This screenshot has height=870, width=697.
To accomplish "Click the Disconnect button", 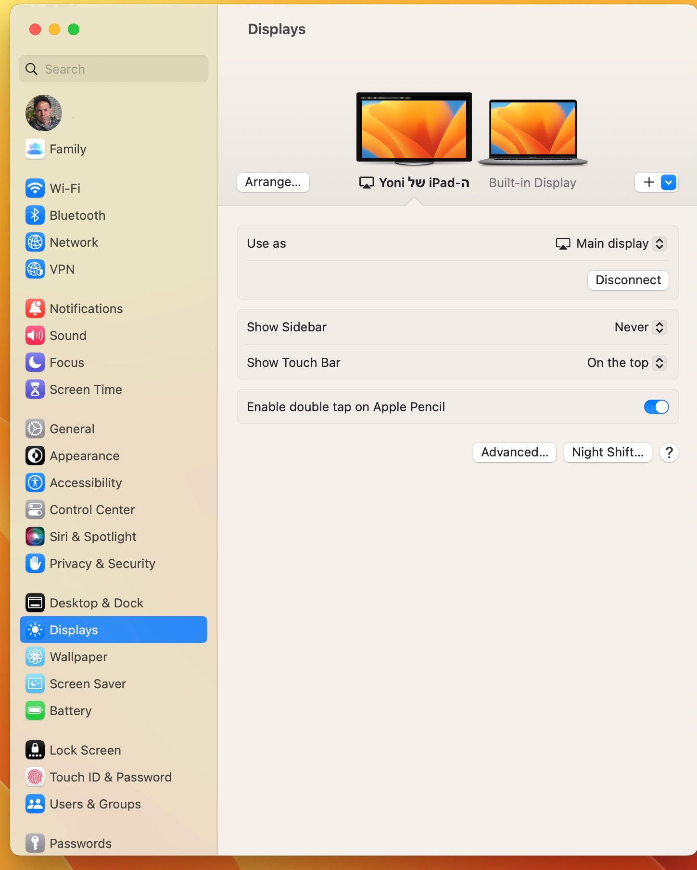I will tap(628, 280).
